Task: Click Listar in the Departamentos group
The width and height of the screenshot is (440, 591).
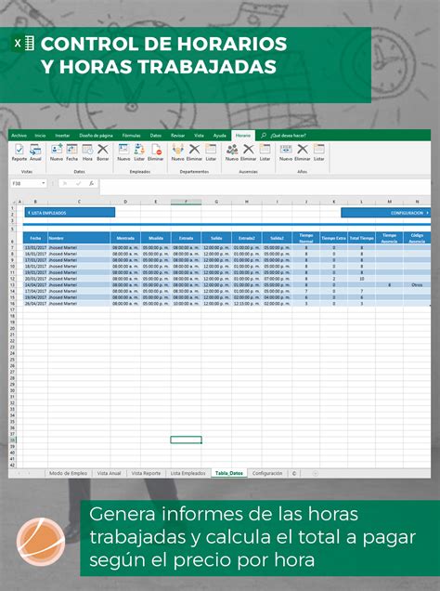Action: pos(211,152)
